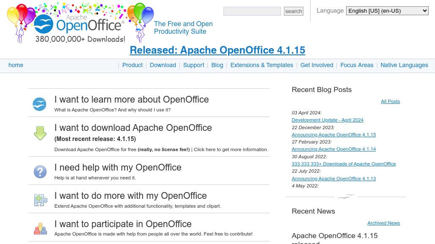
Task: Open the Language dropdown
Action: tap(387, 11)
